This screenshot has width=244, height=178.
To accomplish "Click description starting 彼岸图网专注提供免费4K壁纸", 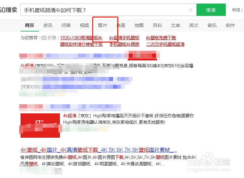I will 108,160.
